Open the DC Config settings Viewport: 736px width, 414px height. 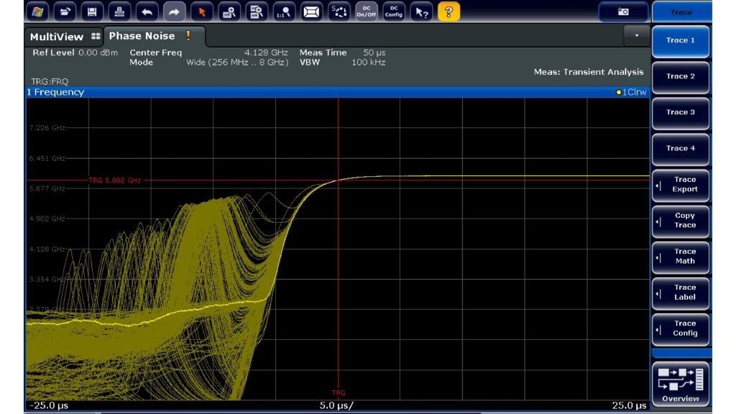(x=394, y=11)
